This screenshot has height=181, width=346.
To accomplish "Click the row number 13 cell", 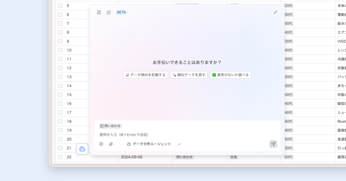I will 69,77.
